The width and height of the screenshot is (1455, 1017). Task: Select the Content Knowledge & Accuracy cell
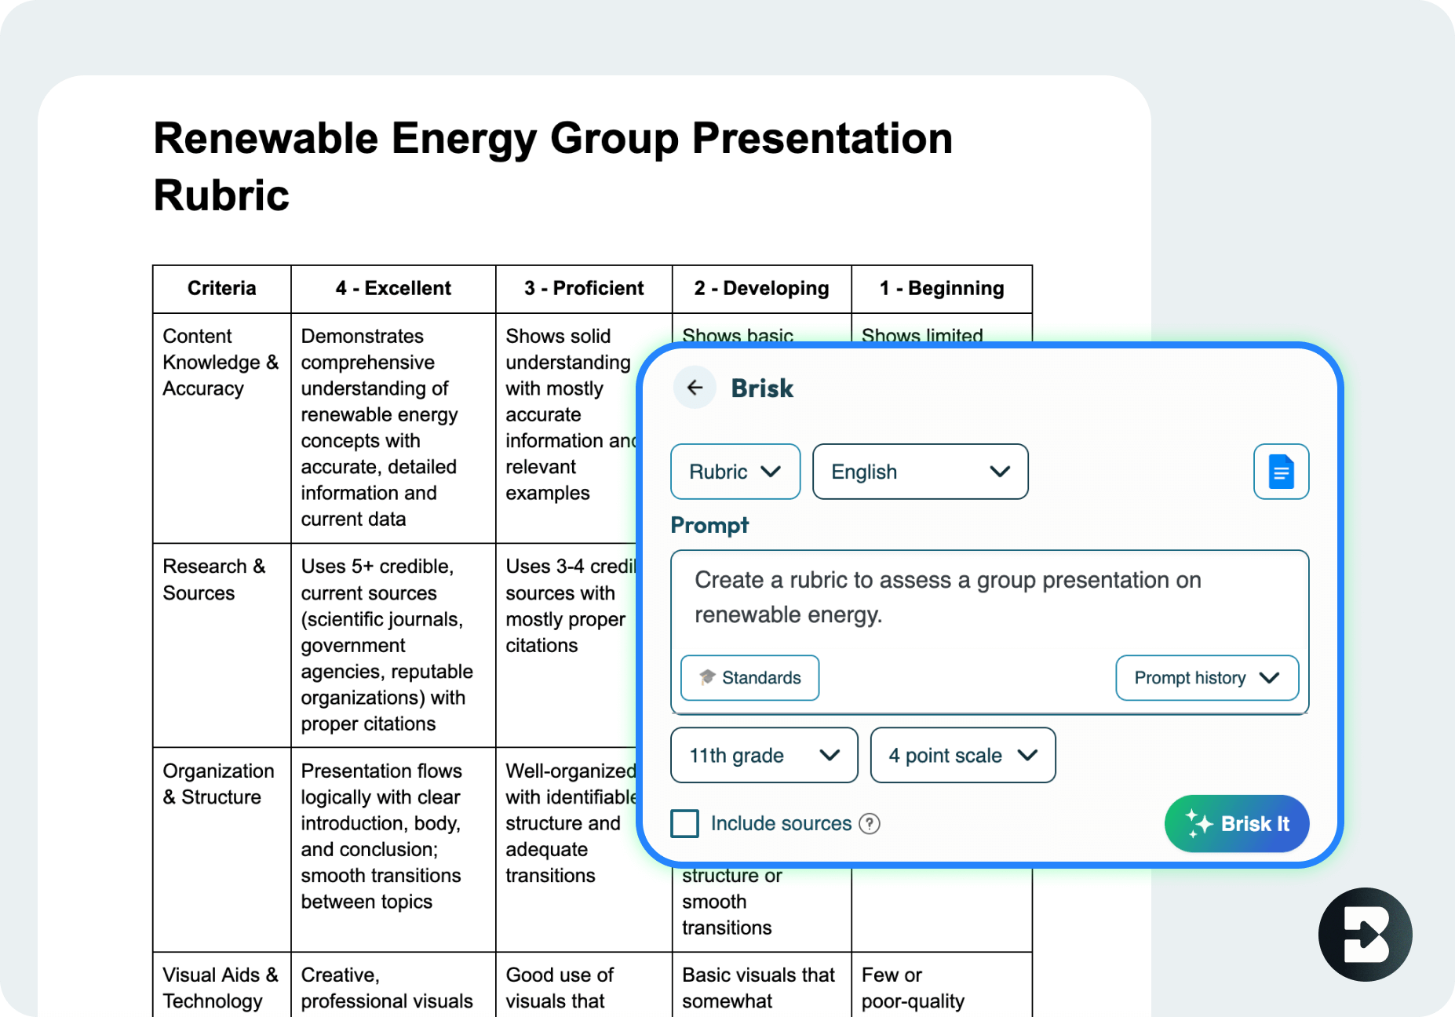(220, 363)
